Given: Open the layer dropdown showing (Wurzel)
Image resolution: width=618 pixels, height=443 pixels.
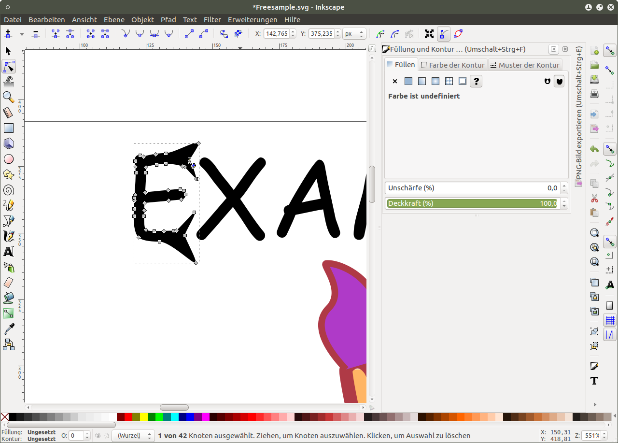Looking at the screenshot, I should 133,436.
